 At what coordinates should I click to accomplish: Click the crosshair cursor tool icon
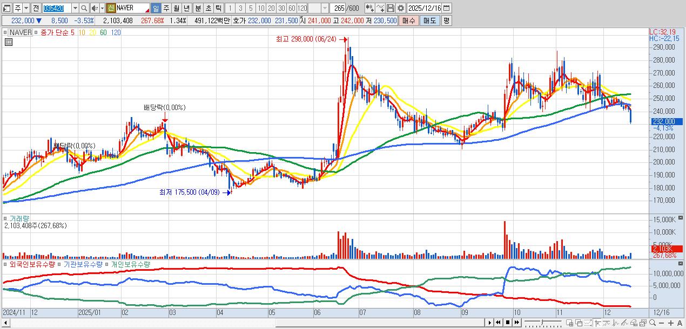[597, 323]
